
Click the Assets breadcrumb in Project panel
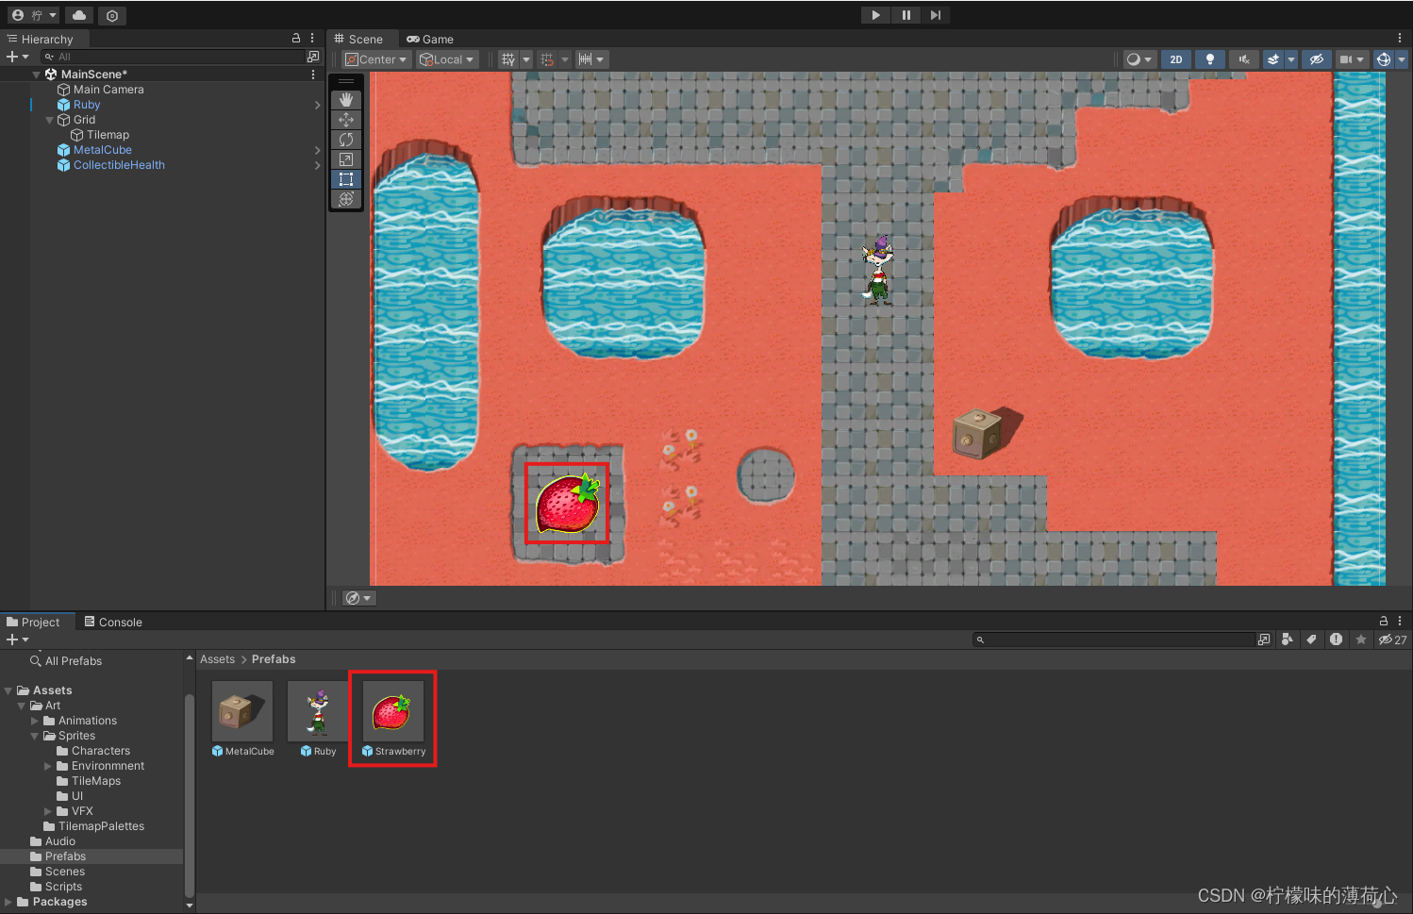pos(217,658)
